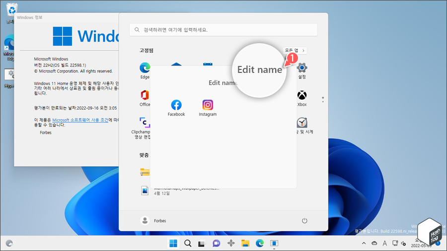Open the Forbes user account menu

click(153, 221)
